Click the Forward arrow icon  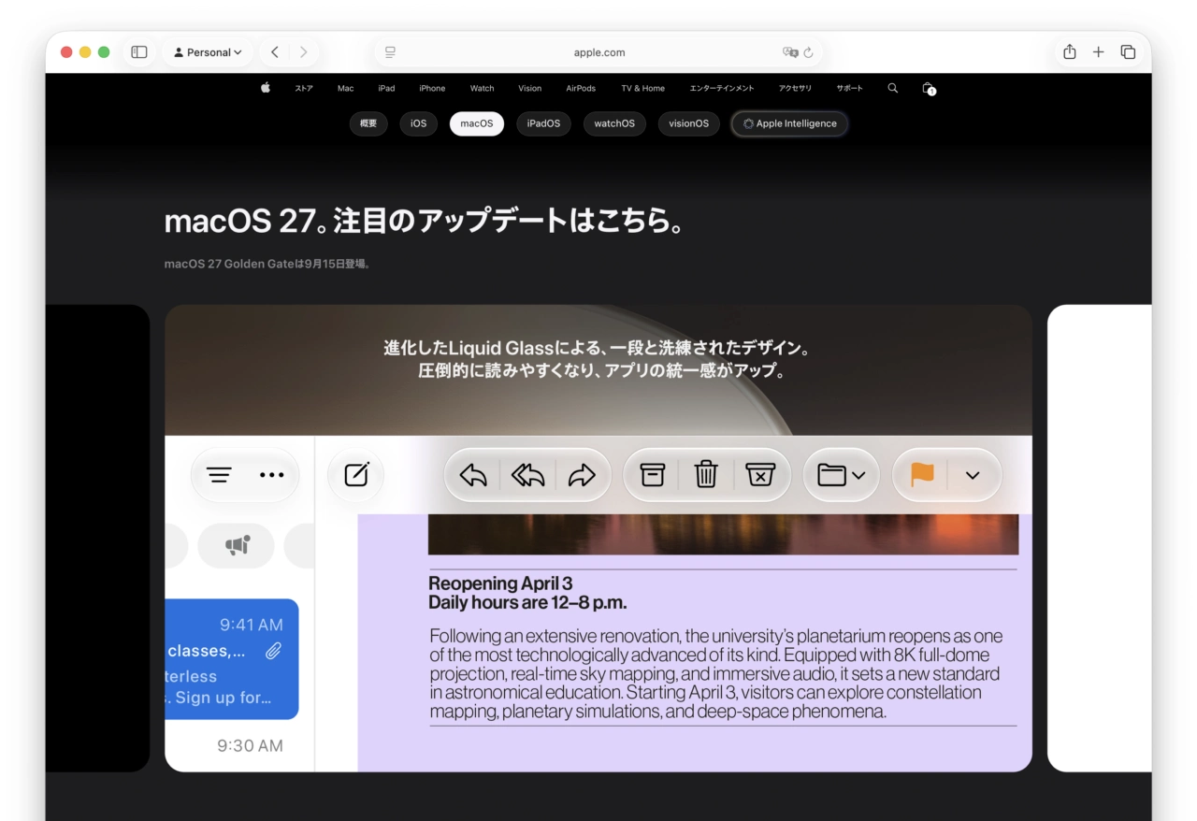(582, 475)
